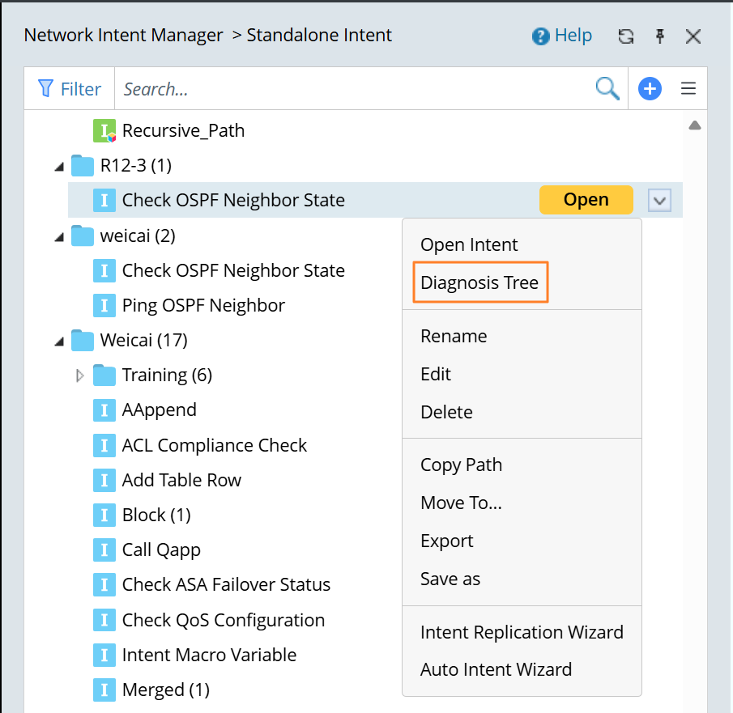Click the refresh icon in header
Image resolution: width=733 pixels, height=713 pixels.
tap(625, 36)
